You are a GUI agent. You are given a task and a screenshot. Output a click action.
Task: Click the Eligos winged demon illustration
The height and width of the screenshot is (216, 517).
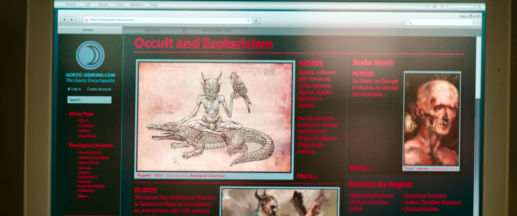280,202
